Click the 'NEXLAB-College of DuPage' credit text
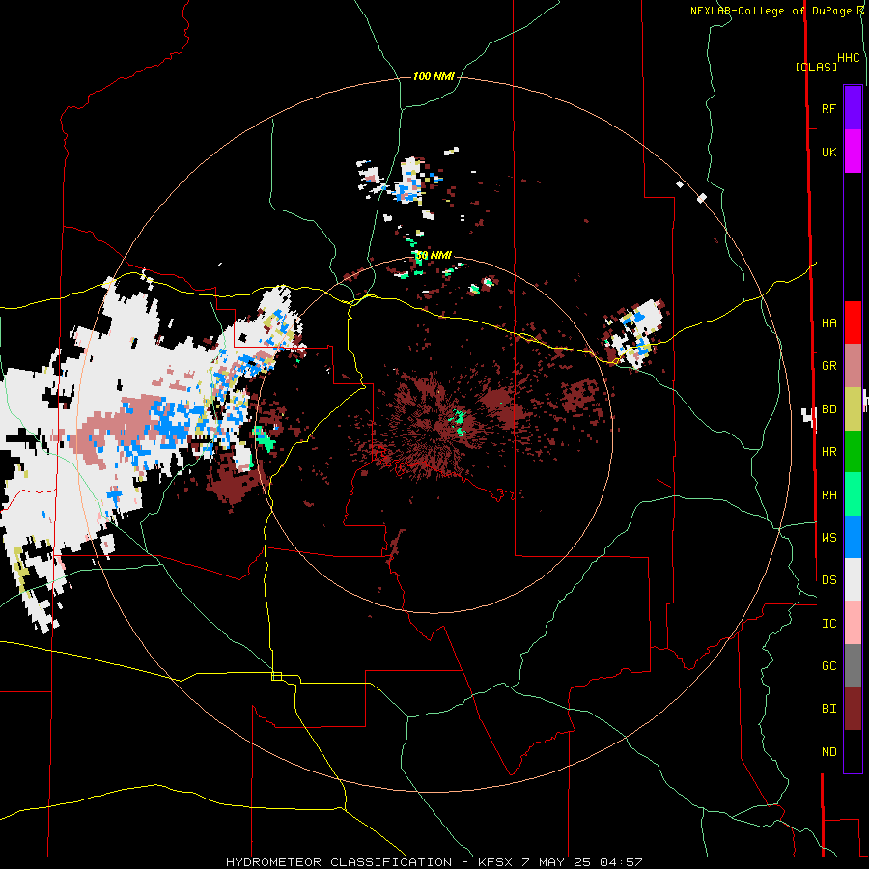Image resolution: width=869 pixels, height=869 pixels. point(771,11)
